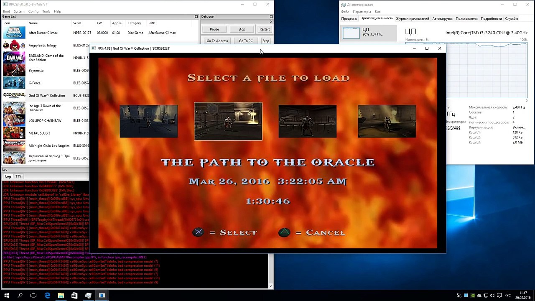Image resolution: width=535 pixels, height=301 pixels.
Task: Click the Pause button in Debugger
Action: pos(214,29)
